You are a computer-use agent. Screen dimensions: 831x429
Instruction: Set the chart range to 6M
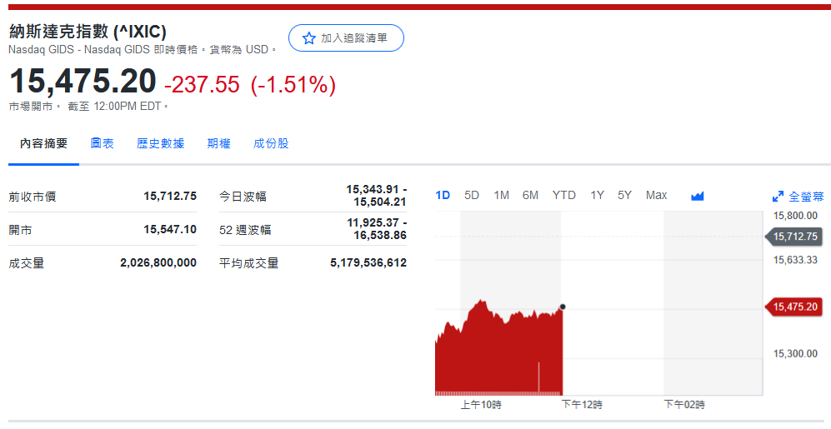[x=530, y=195]
